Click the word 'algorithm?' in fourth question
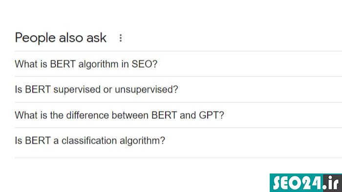Image resolution: width=342 pixels, height=192 pixels. pyautogui.click(x=143, y=141)
